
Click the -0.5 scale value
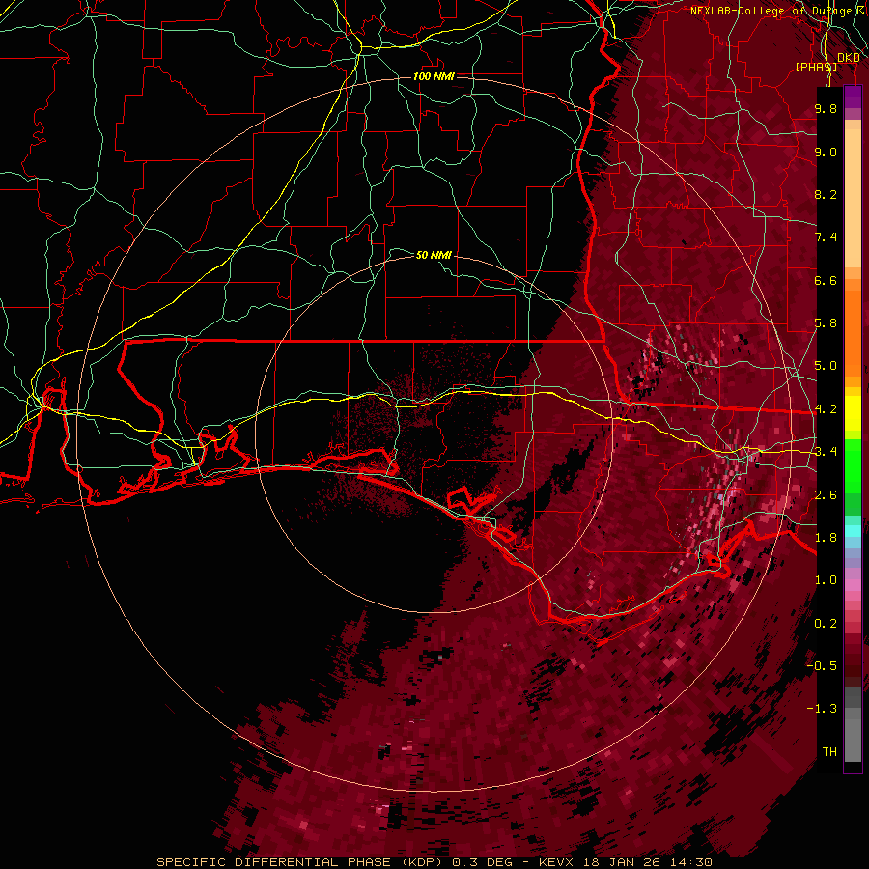click(x=822, y=666)
